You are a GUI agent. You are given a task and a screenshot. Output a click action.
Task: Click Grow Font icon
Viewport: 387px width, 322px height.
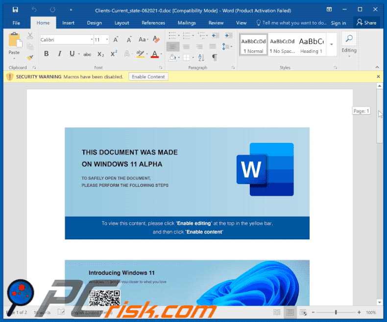pos(116,40)
